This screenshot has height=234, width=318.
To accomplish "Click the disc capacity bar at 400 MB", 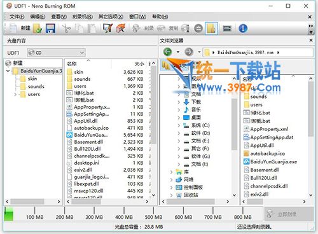I will click(124, 214).
